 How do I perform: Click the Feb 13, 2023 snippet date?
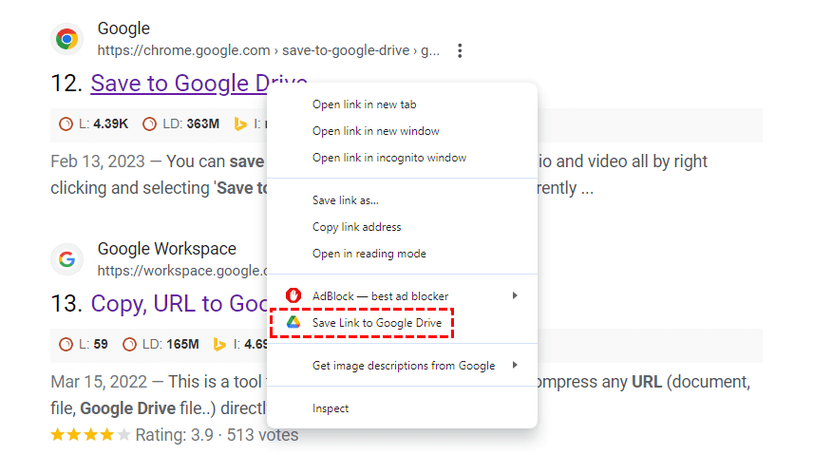(x=98, y=161)
